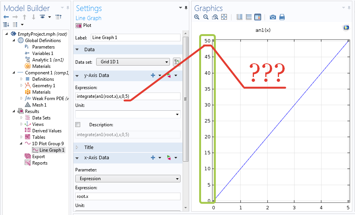
Task: Click the Plot icon under Line Graph
Action: pyautogui.click(x=79, y=25)
